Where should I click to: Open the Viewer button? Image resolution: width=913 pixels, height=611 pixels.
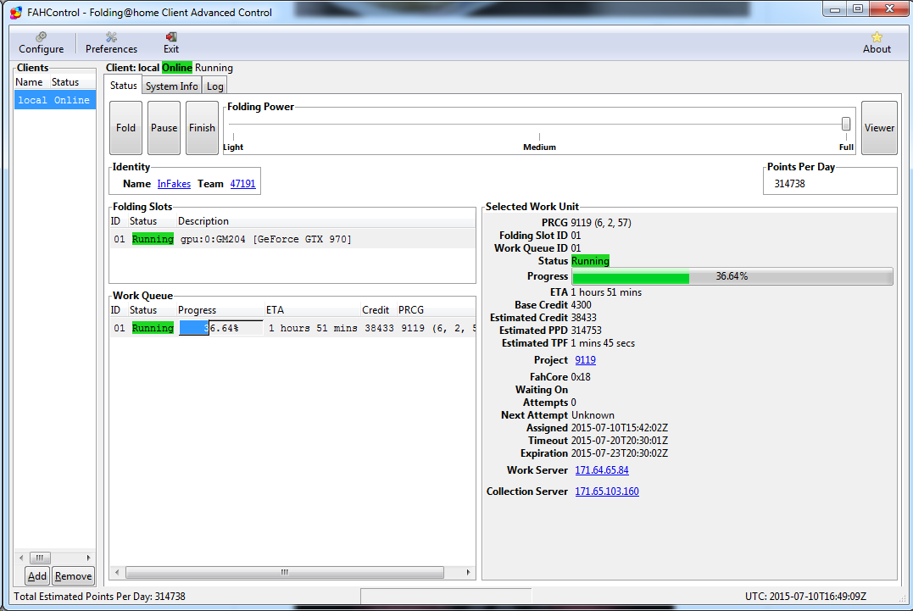click(x=878, y=127)
